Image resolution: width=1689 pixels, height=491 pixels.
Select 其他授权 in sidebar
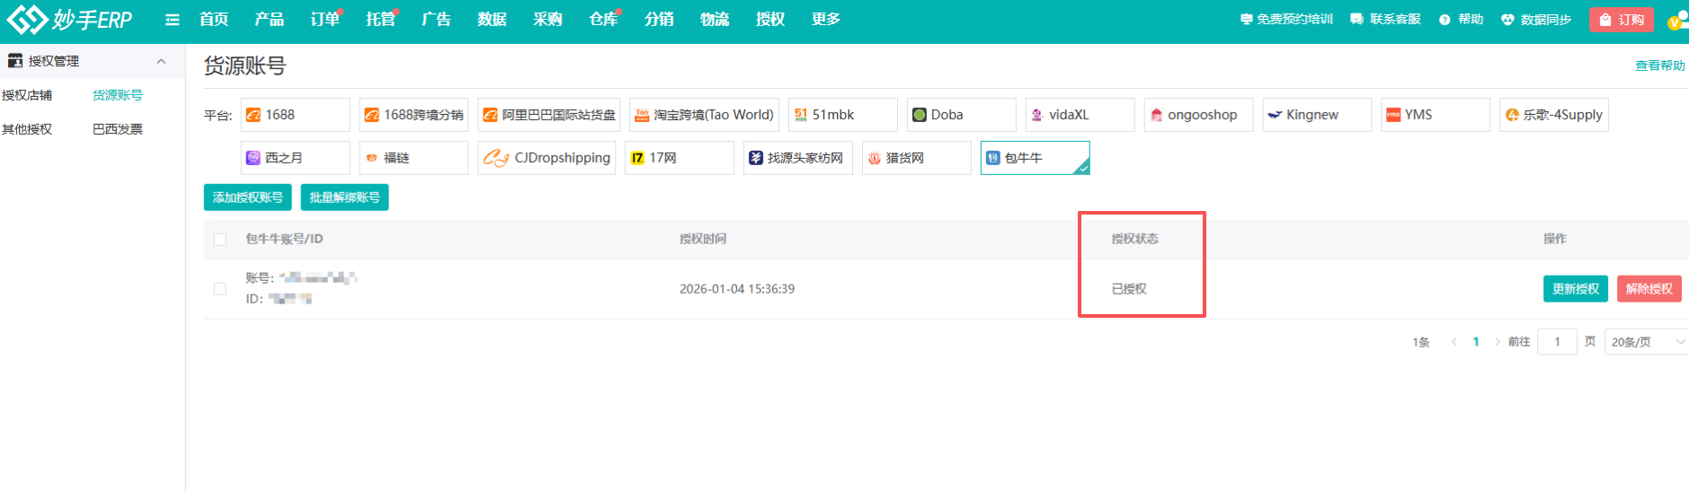27,129
